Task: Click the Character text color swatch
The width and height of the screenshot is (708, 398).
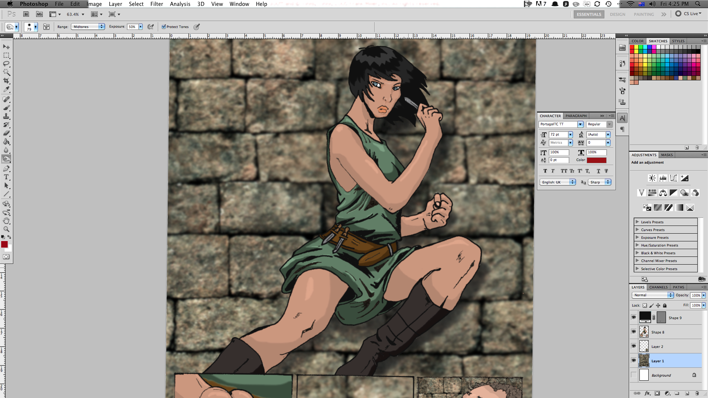Action: [x=597, y=160]
